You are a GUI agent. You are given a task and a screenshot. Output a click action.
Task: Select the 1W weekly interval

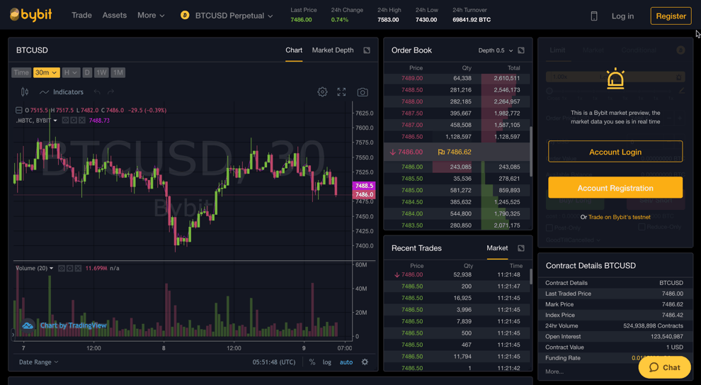[101, 72]
